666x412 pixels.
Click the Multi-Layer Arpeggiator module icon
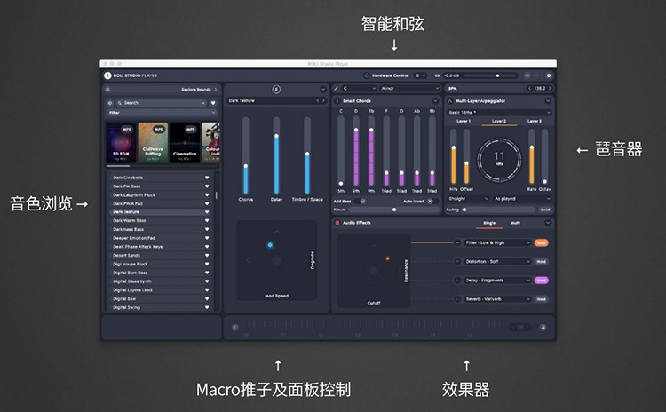click(x=449, y=100)
